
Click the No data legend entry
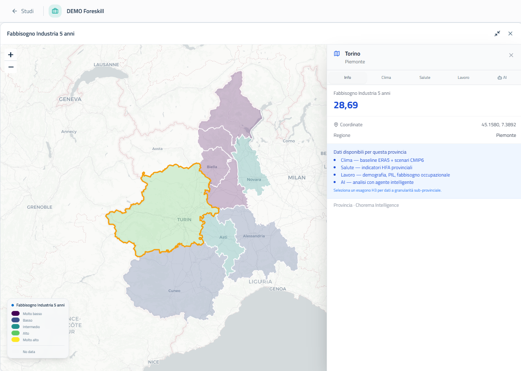click(29, 351)
